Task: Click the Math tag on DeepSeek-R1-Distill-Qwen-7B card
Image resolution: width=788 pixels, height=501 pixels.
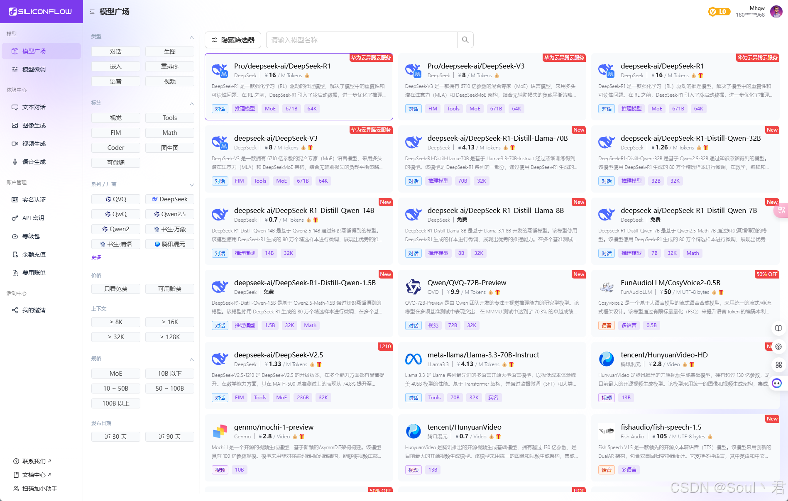Action: [693, 253]
